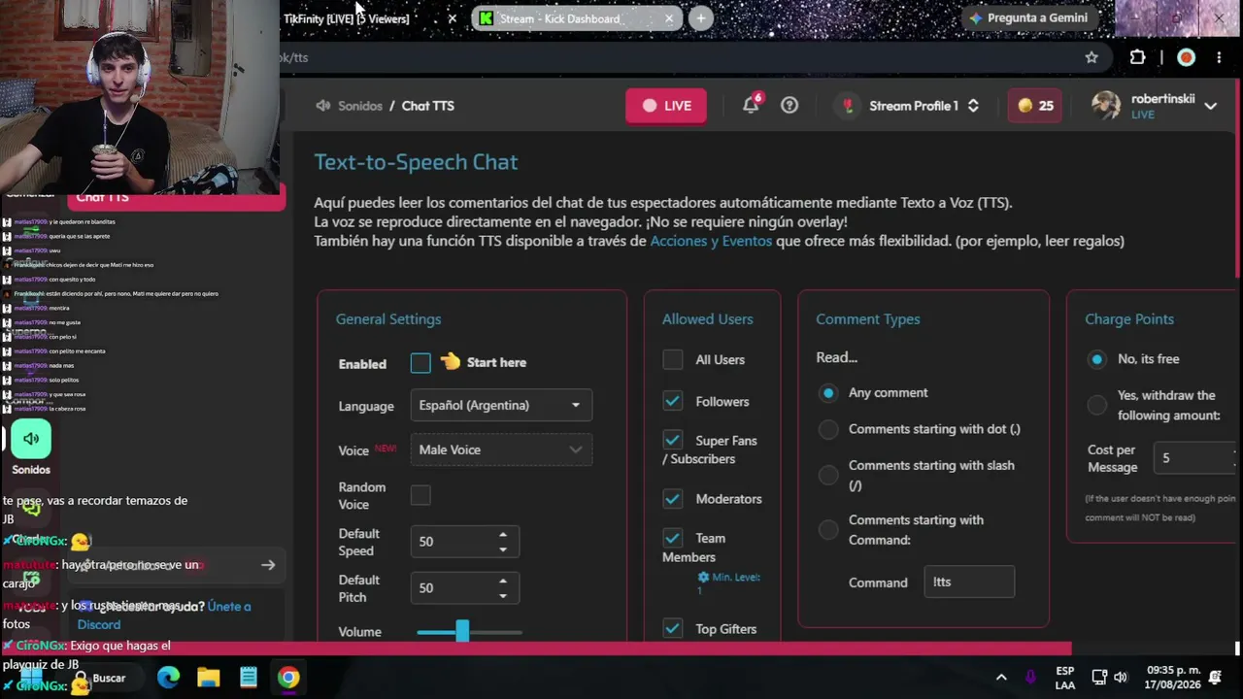Open the notifications bell

pos(751,105)
